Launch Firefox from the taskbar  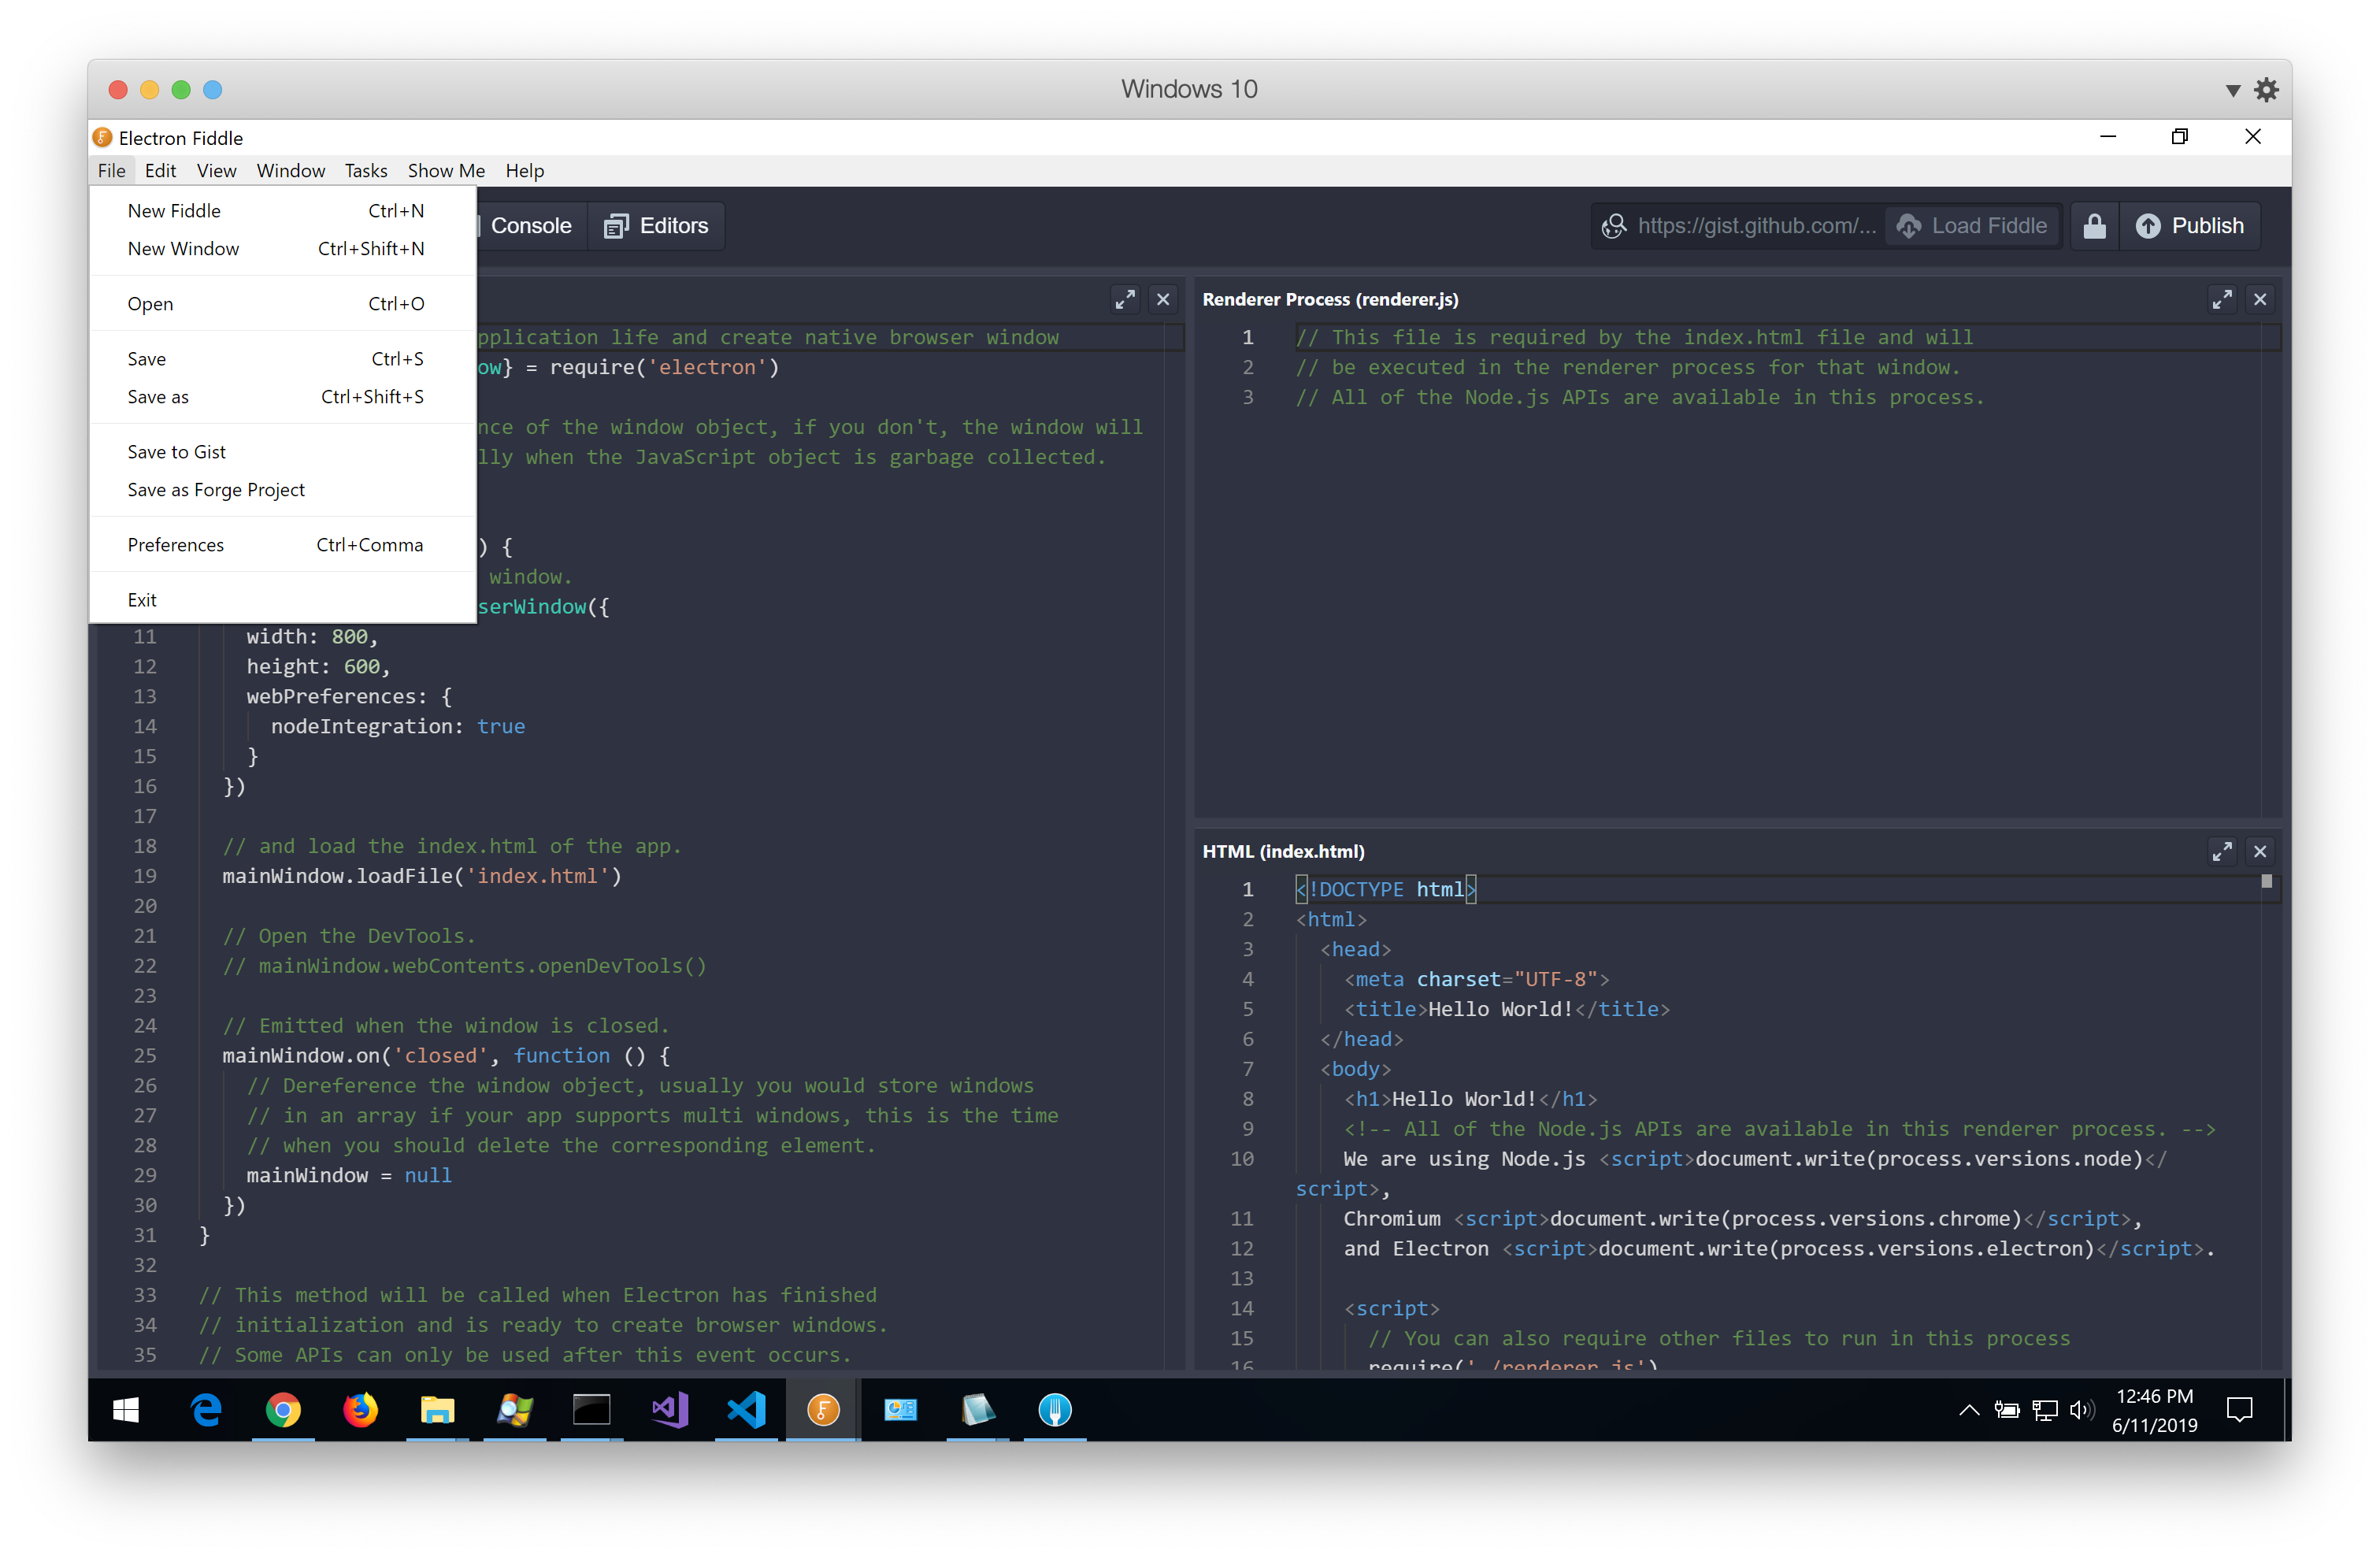point(360,1411)
